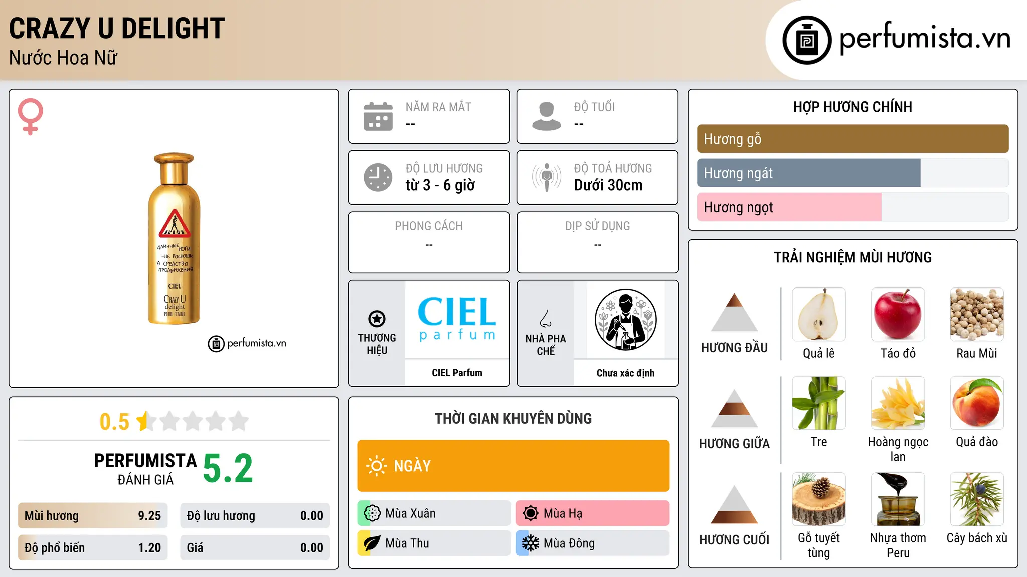Click the perfumista.vn bottle logo icon
Screen dimensions: 1027x577
click(x=807, y=40)
